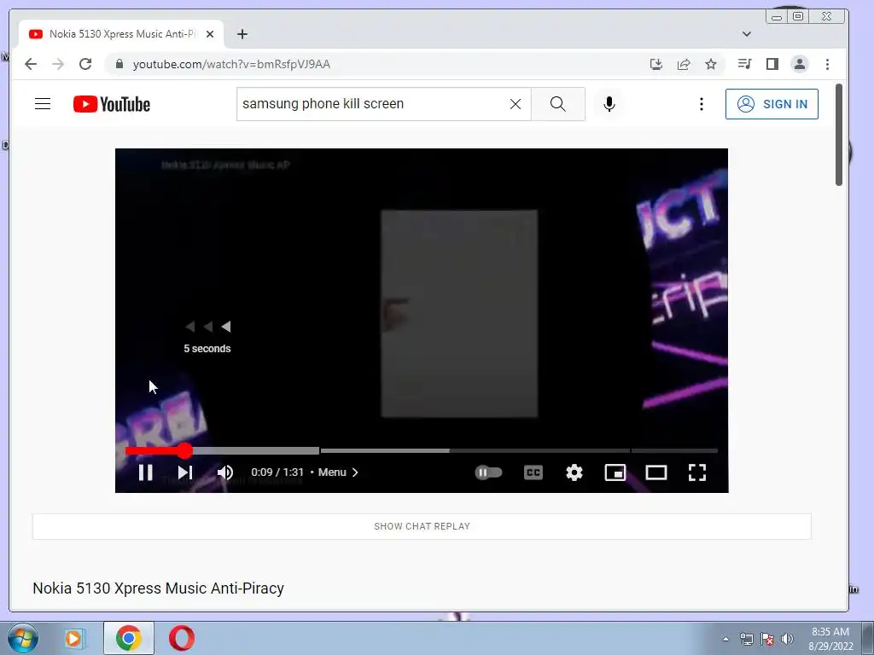Skip to the next video
The image size is (874, 655).
[x=185, y=472]
